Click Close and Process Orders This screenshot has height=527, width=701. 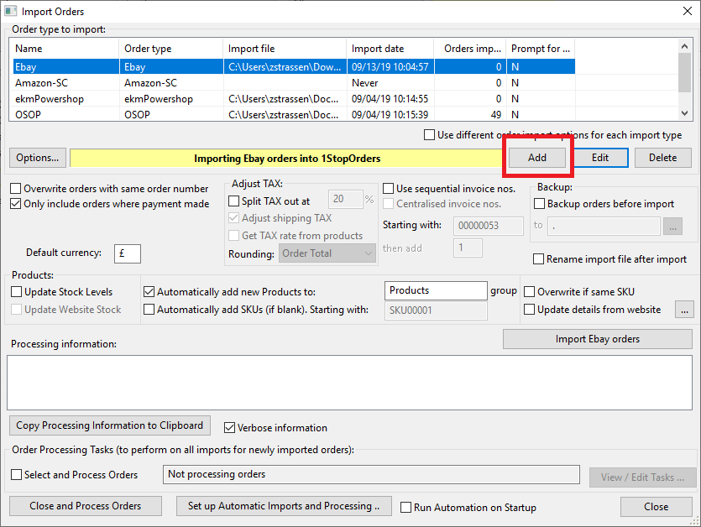pos(86,506)
